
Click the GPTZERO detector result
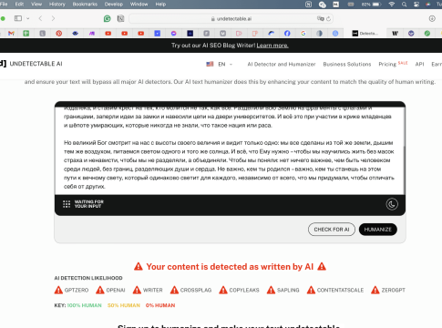click(x=71, y=290)
